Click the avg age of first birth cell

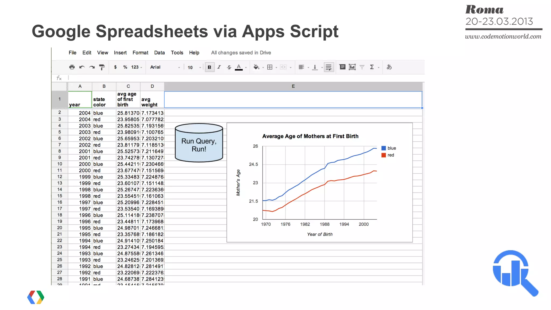(x=128, y=99)
